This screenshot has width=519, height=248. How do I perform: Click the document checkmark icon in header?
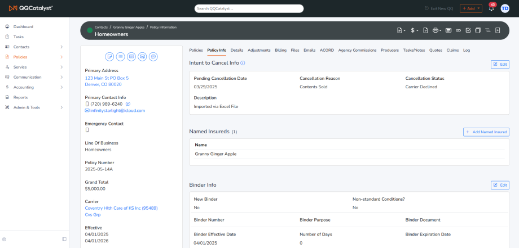click(426, 30)
